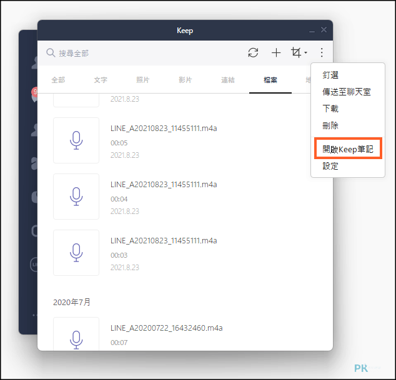Choose 刪除 in the menu
The height and width of the screenshot is (380, 396).
point(330,125)
